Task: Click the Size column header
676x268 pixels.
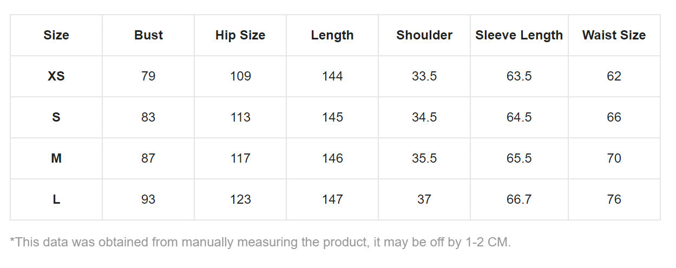Action: (x=56, y=35)
